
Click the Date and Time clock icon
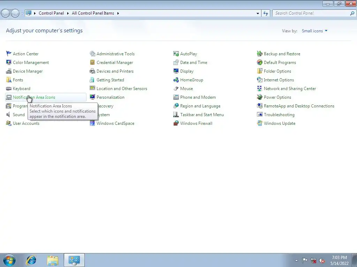coord(176,62)
